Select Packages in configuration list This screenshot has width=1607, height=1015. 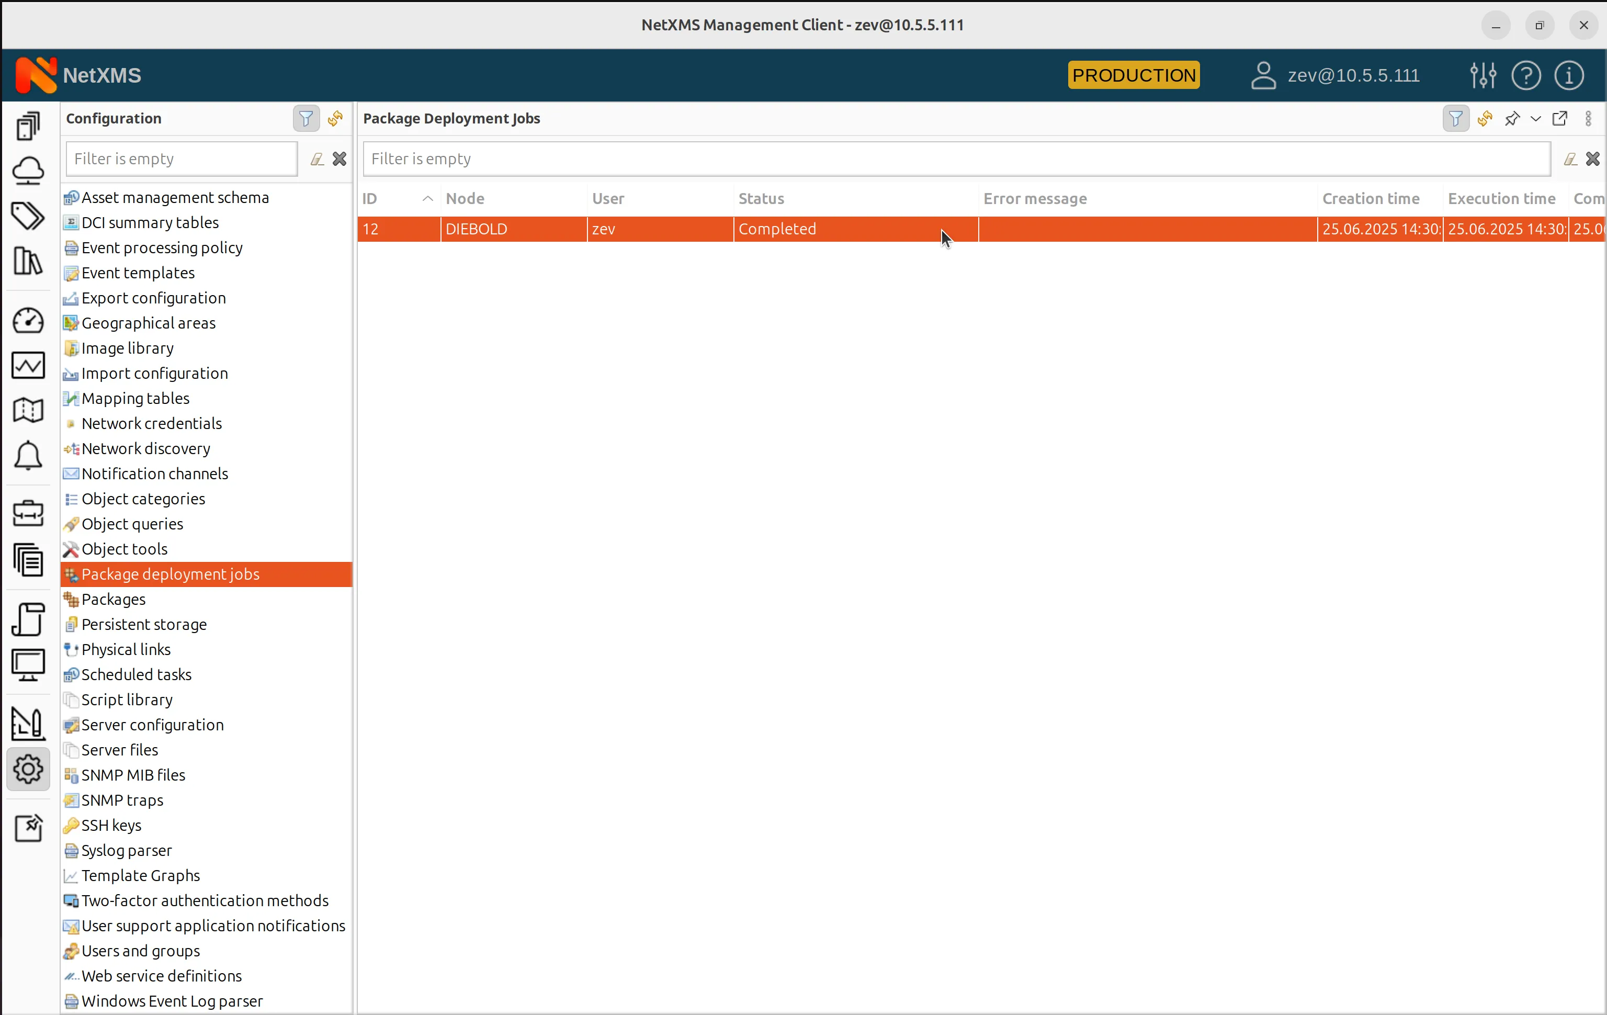(114, 599)
